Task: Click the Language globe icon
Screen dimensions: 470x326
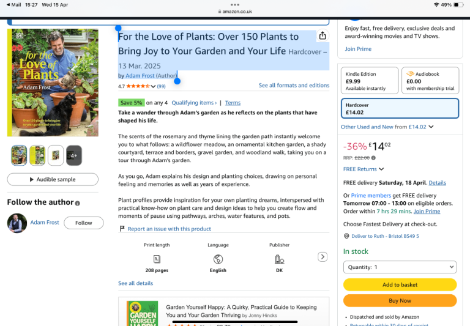Action: tap(218, 259)
